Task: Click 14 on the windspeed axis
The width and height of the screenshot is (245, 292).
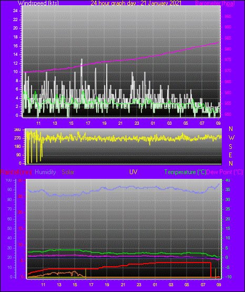Action: coord(15,55)
